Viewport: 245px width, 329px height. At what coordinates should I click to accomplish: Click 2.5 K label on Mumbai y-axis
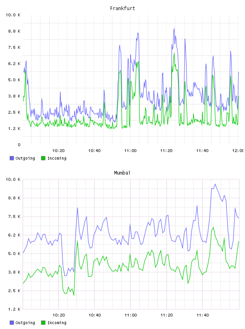point(14,291)
